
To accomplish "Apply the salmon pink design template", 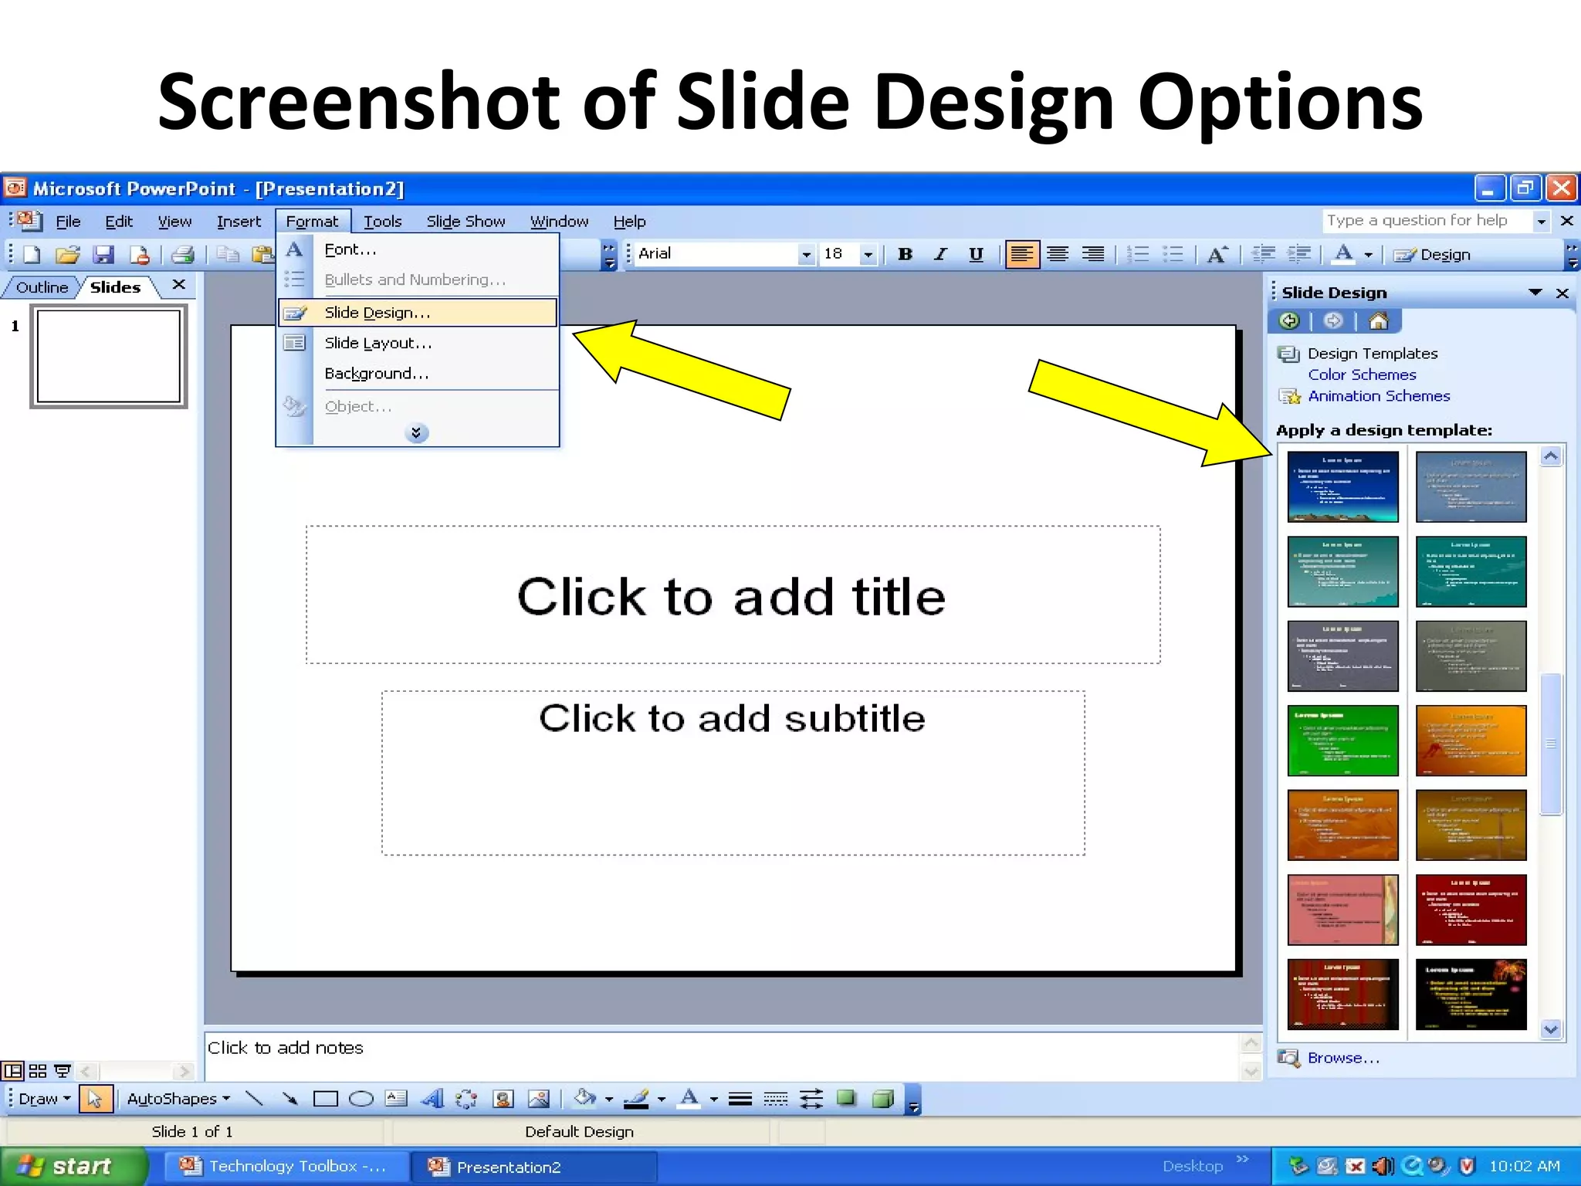I will (1342, 910).
